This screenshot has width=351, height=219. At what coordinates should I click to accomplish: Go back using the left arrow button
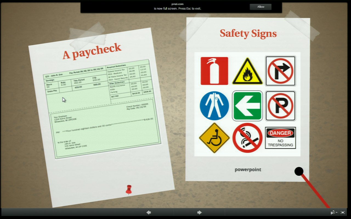[149, 212]
